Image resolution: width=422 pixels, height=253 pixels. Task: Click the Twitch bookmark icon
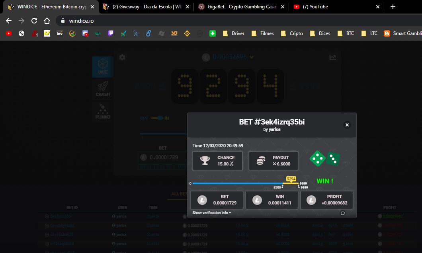tap(111, 33)
